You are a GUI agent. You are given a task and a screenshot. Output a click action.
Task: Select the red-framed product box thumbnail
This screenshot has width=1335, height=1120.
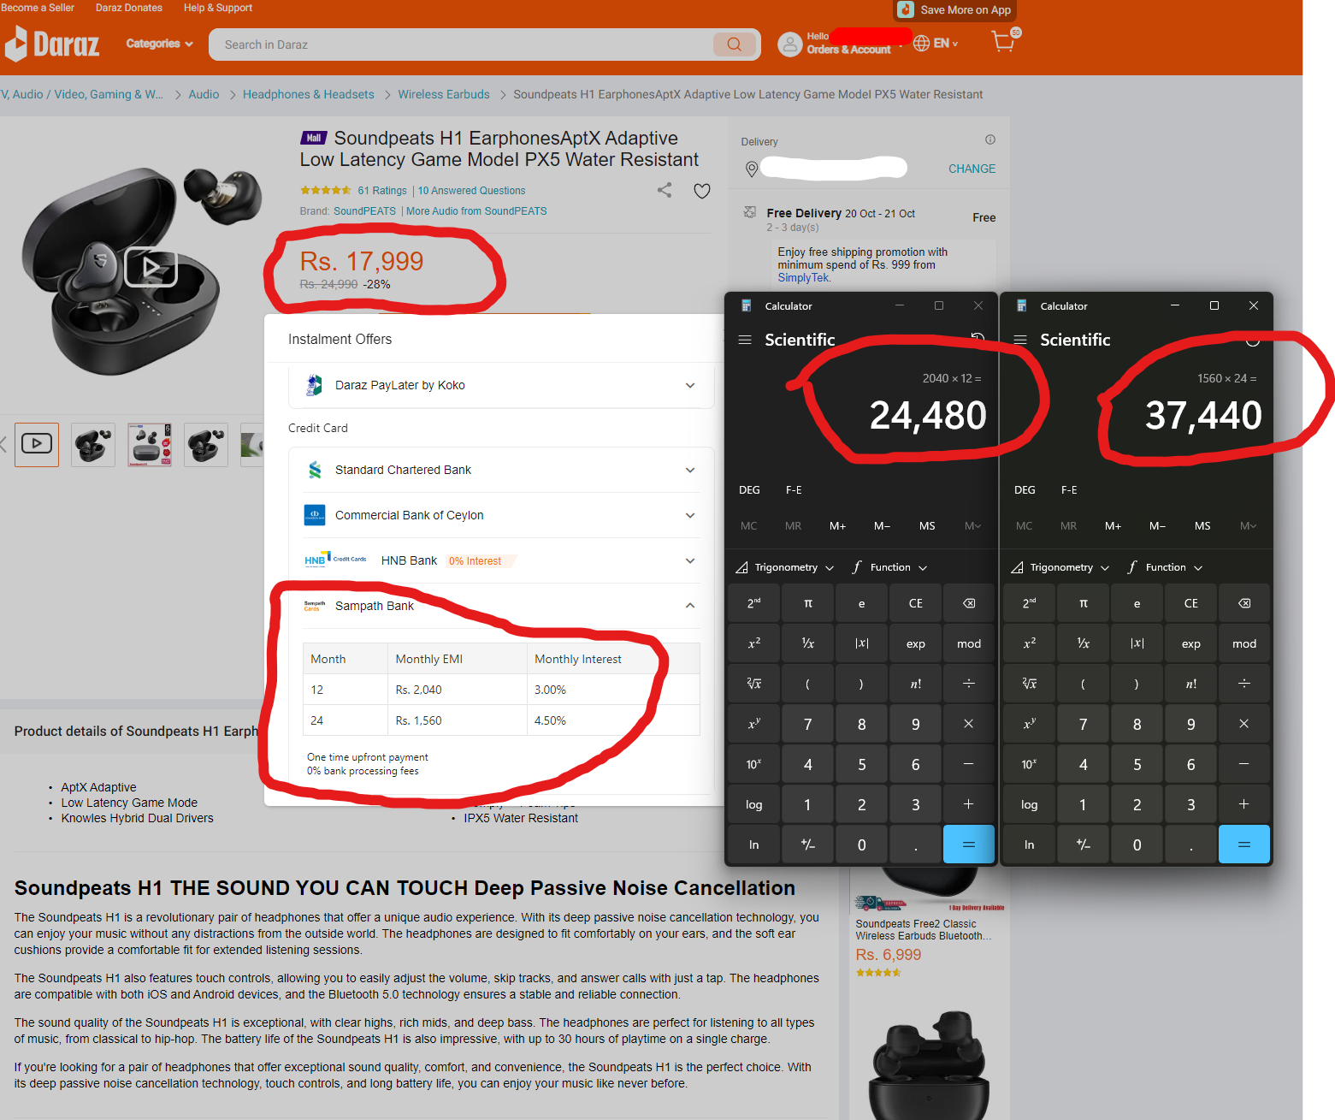(x=150, y=444)
